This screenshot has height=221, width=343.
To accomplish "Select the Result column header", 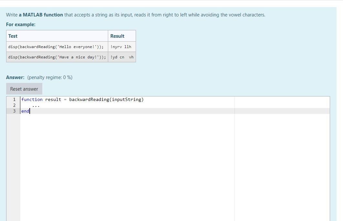I will click(x=117, y=36).
